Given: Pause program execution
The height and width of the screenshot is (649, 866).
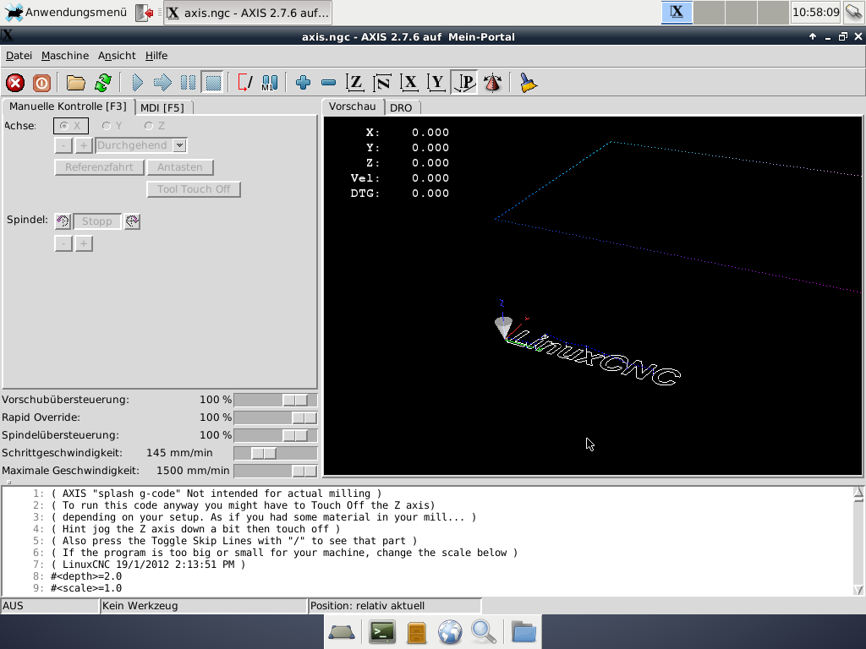Looking at the screenshot, I should click(x=188, y=83).
